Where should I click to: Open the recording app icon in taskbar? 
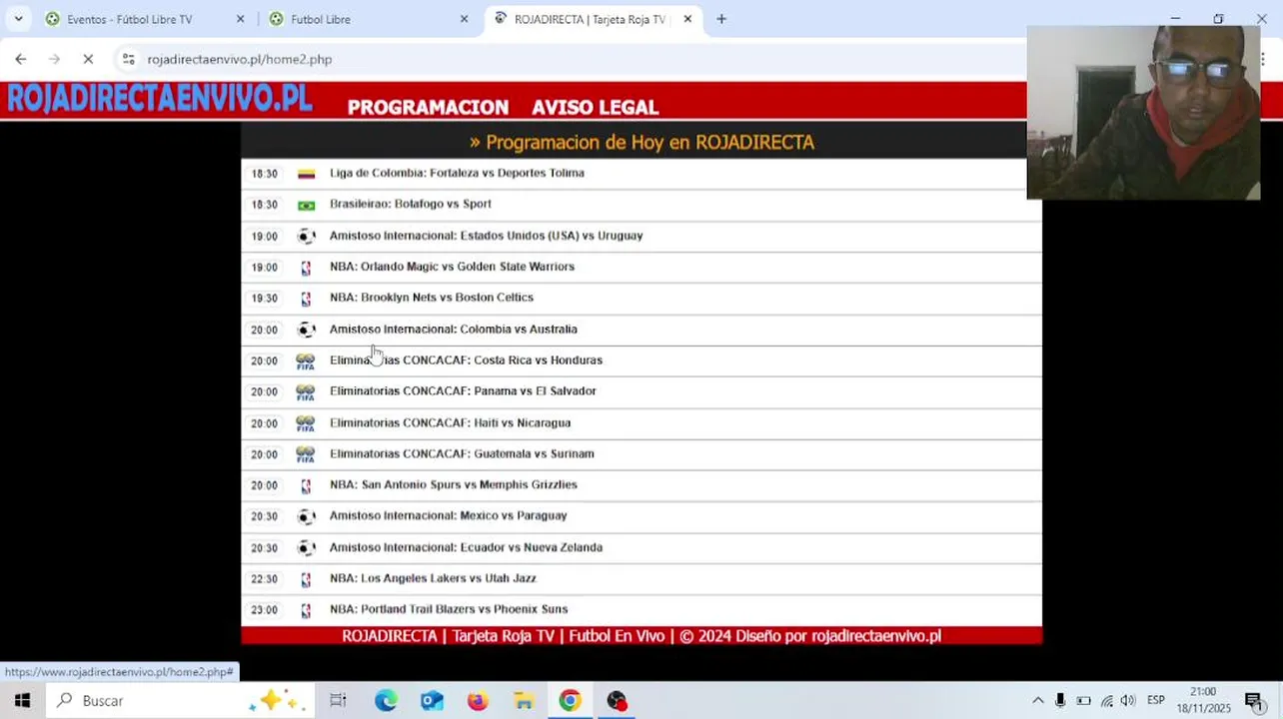tap(617, 701)
